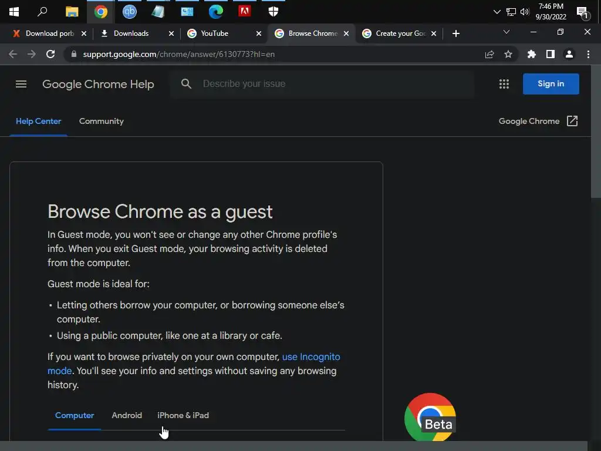
Task: Share this page icon
Action: (489, 55)
